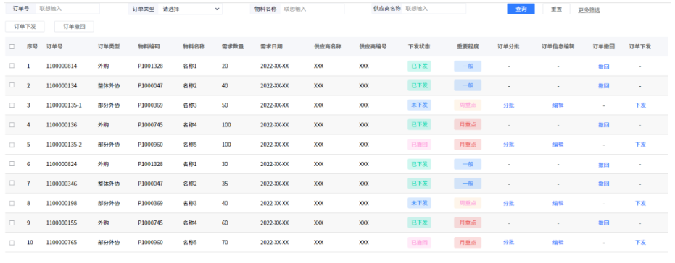
Task: Click the 订单下发 batch button
Action: [x=25, y=27]
